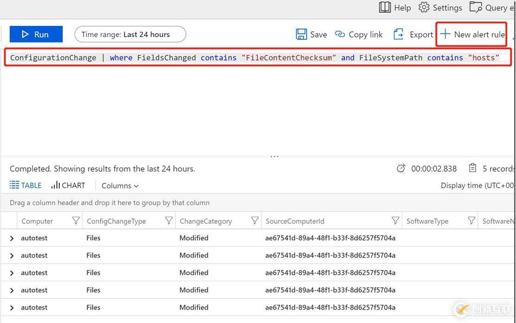Click the stopwatch icon next to the query duration
The width and height of the screenshot is (516, 323).
pos(401,168)
